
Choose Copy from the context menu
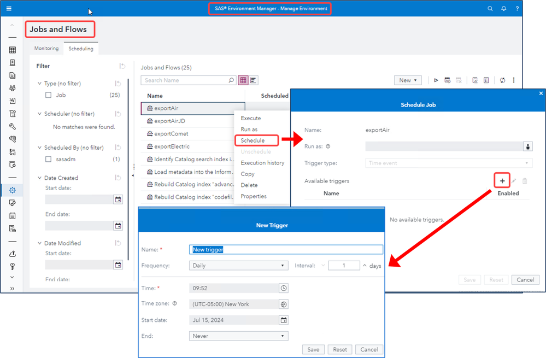point(248,174)
